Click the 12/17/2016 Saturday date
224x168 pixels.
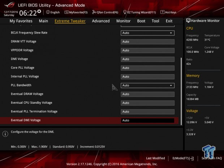[x=11, y=13]
